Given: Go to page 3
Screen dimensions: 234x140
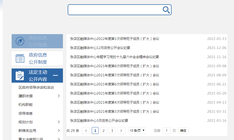Looking at the screenshot, I should (x=112, y=131).
